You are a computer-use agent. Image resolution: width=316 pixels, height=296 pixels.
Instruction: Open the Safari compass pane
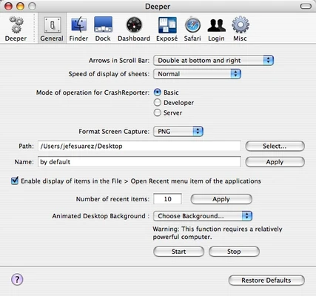click(192, 29)
